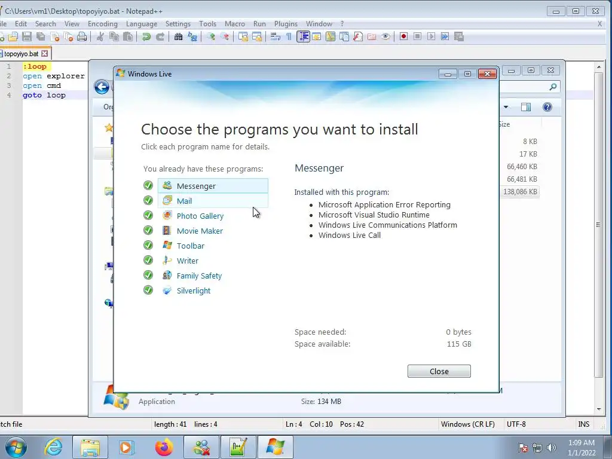Click the Close document toolbar icon
Image resolution: width=612 pixels, height=459 pixels.
54,36
